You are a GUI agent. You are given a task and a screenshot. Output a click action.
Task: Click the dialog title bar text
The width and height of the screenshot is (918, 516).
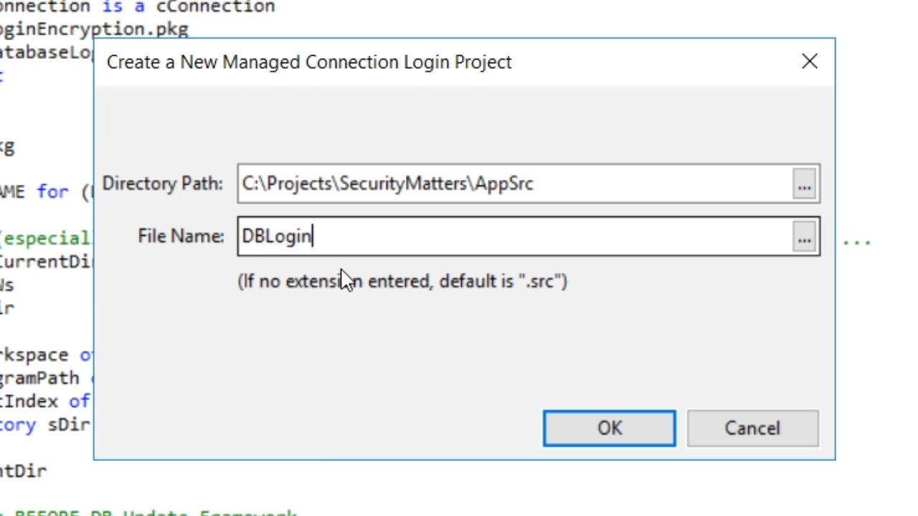tap(309, 62)
